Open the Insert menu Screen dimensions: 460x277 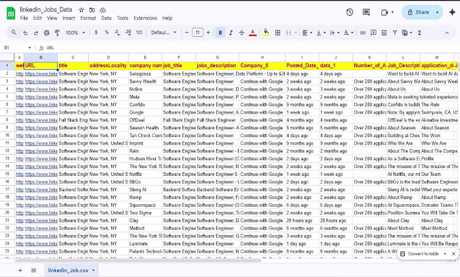click(68, 18)
